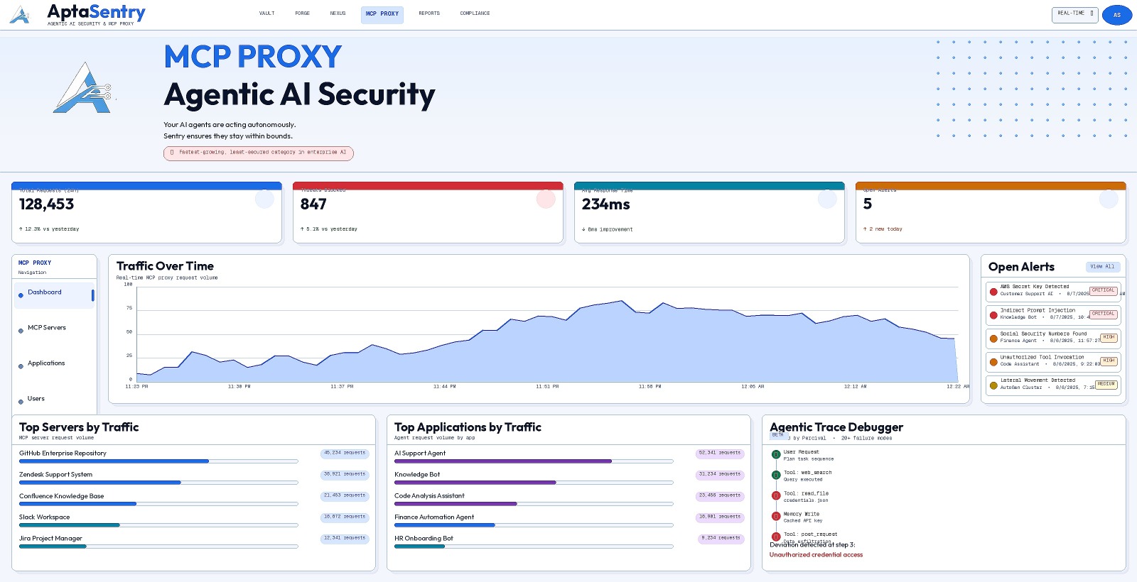Click the red dot on AWS Secret Key alert
Viewport: 1137px width, 582px height.
(993, 291)
